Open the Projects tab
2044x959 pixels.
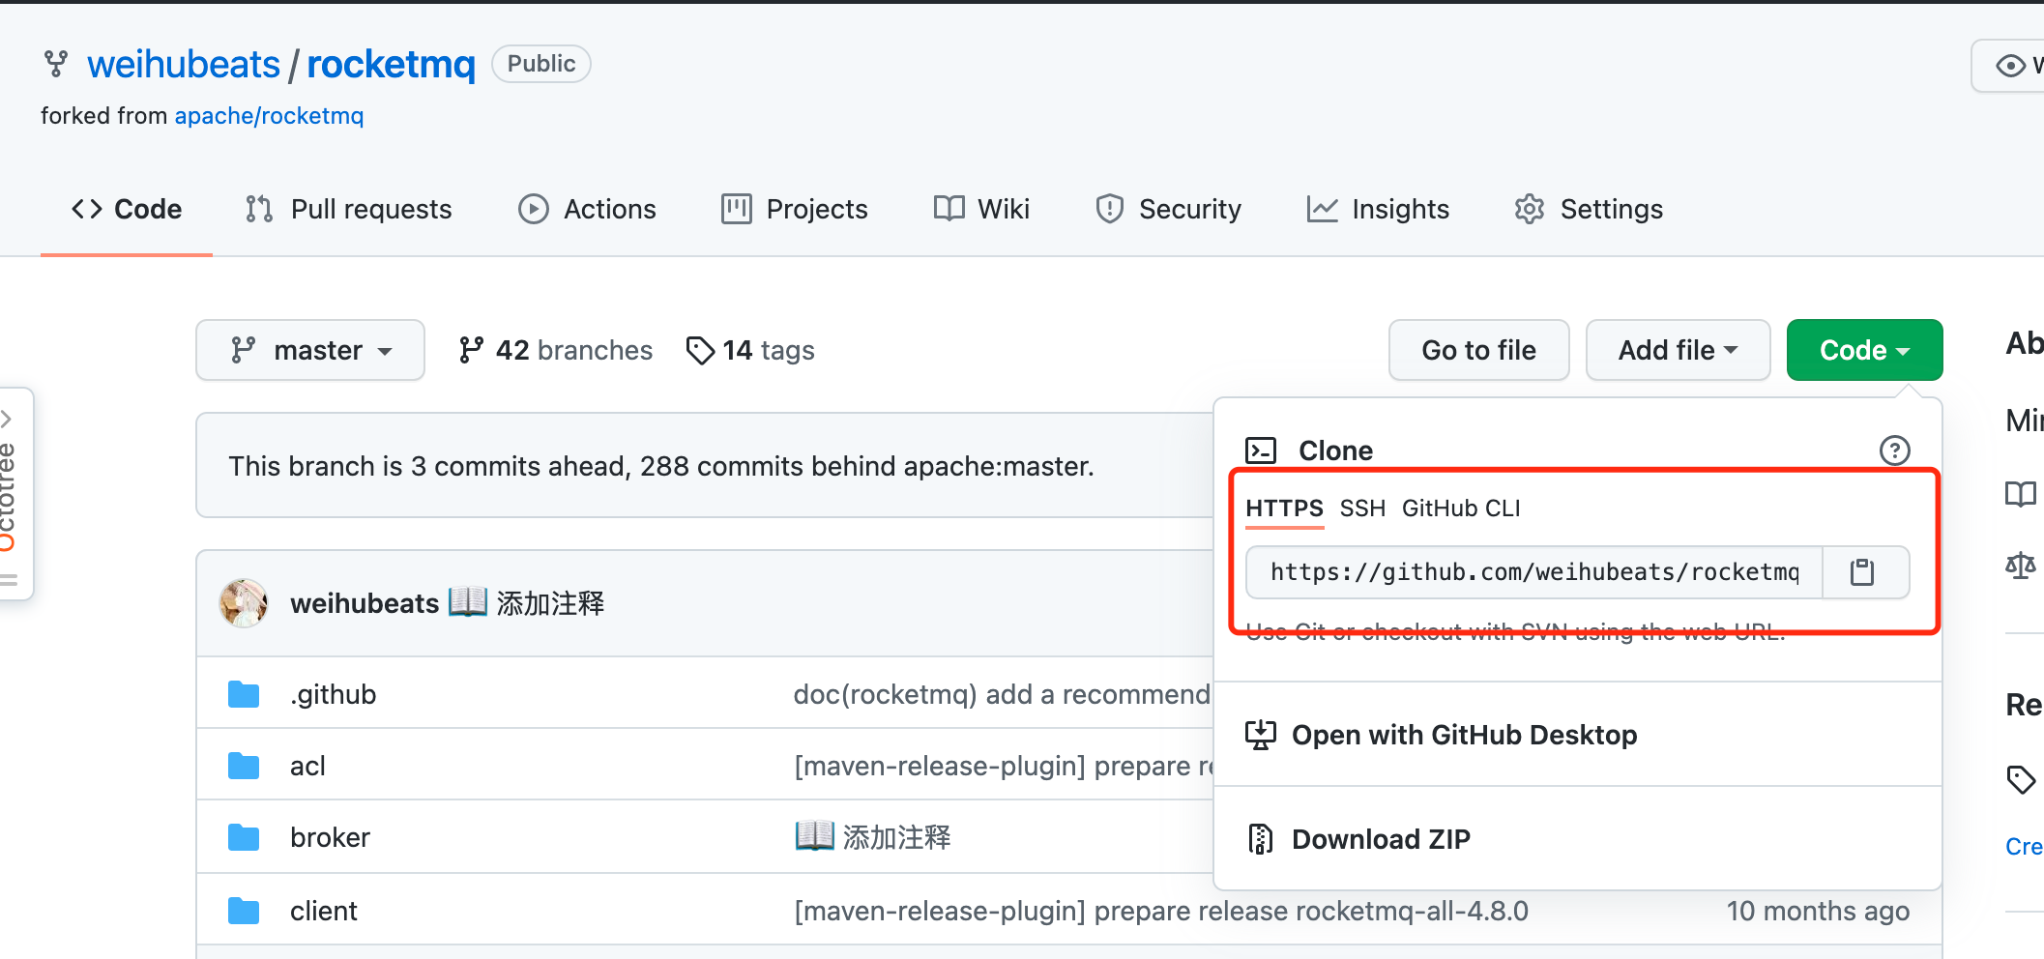coord(794,209)
